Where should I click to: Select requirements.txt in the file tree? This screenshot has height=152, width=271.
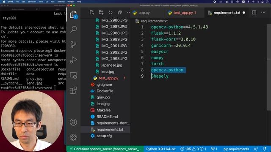tap(110, 130)
